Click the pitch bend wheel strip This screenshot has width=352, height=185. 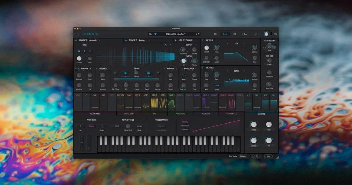pos(82,142)
